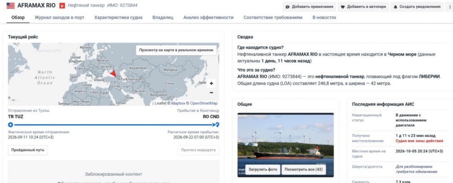Open Журнал заходов в порт tab

click(59, 17)
